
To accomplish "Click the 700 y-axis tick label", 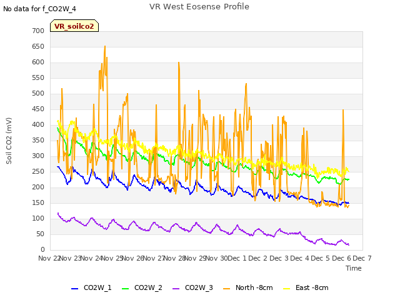I will (38, 31).
